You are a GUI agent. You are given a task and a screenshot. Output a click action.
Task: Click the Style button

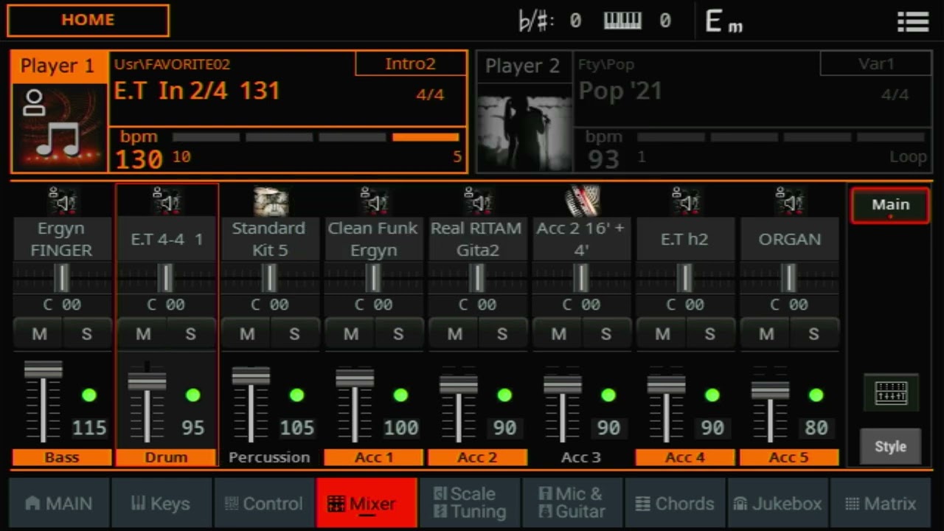(x=890, y=446)
